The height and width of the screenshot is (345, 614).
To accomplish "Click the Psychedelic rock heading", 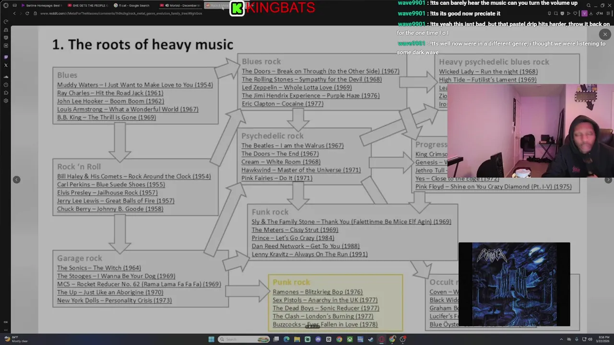I will 272,136.
